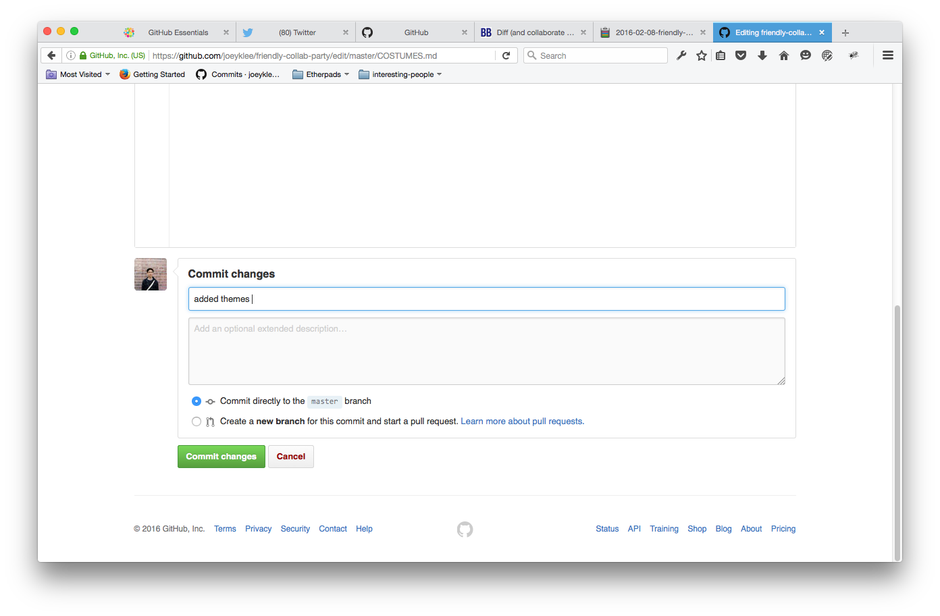Viewport: 940px width, 616px height.
Task: Go to the browser home page icon
Action: (x=784, y=55)
